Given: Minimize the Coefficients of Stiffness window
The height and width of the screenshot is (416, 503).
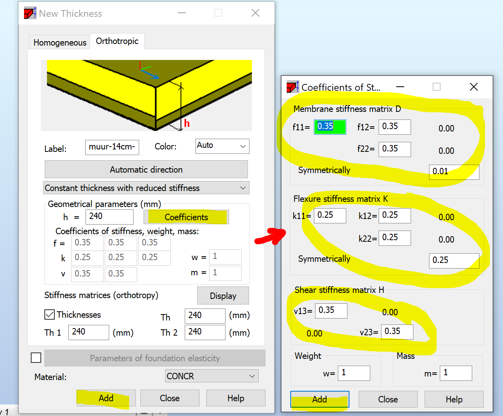Looking at the screenshot, I should pos(400,87).
